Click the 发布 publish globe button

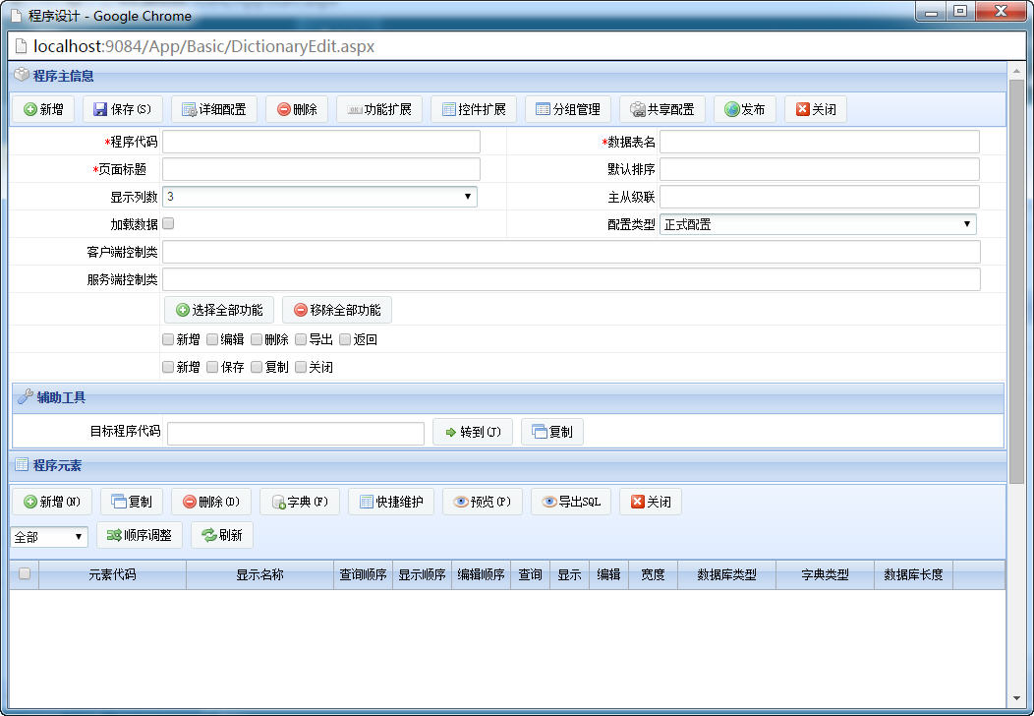click(x=745, y=109)
